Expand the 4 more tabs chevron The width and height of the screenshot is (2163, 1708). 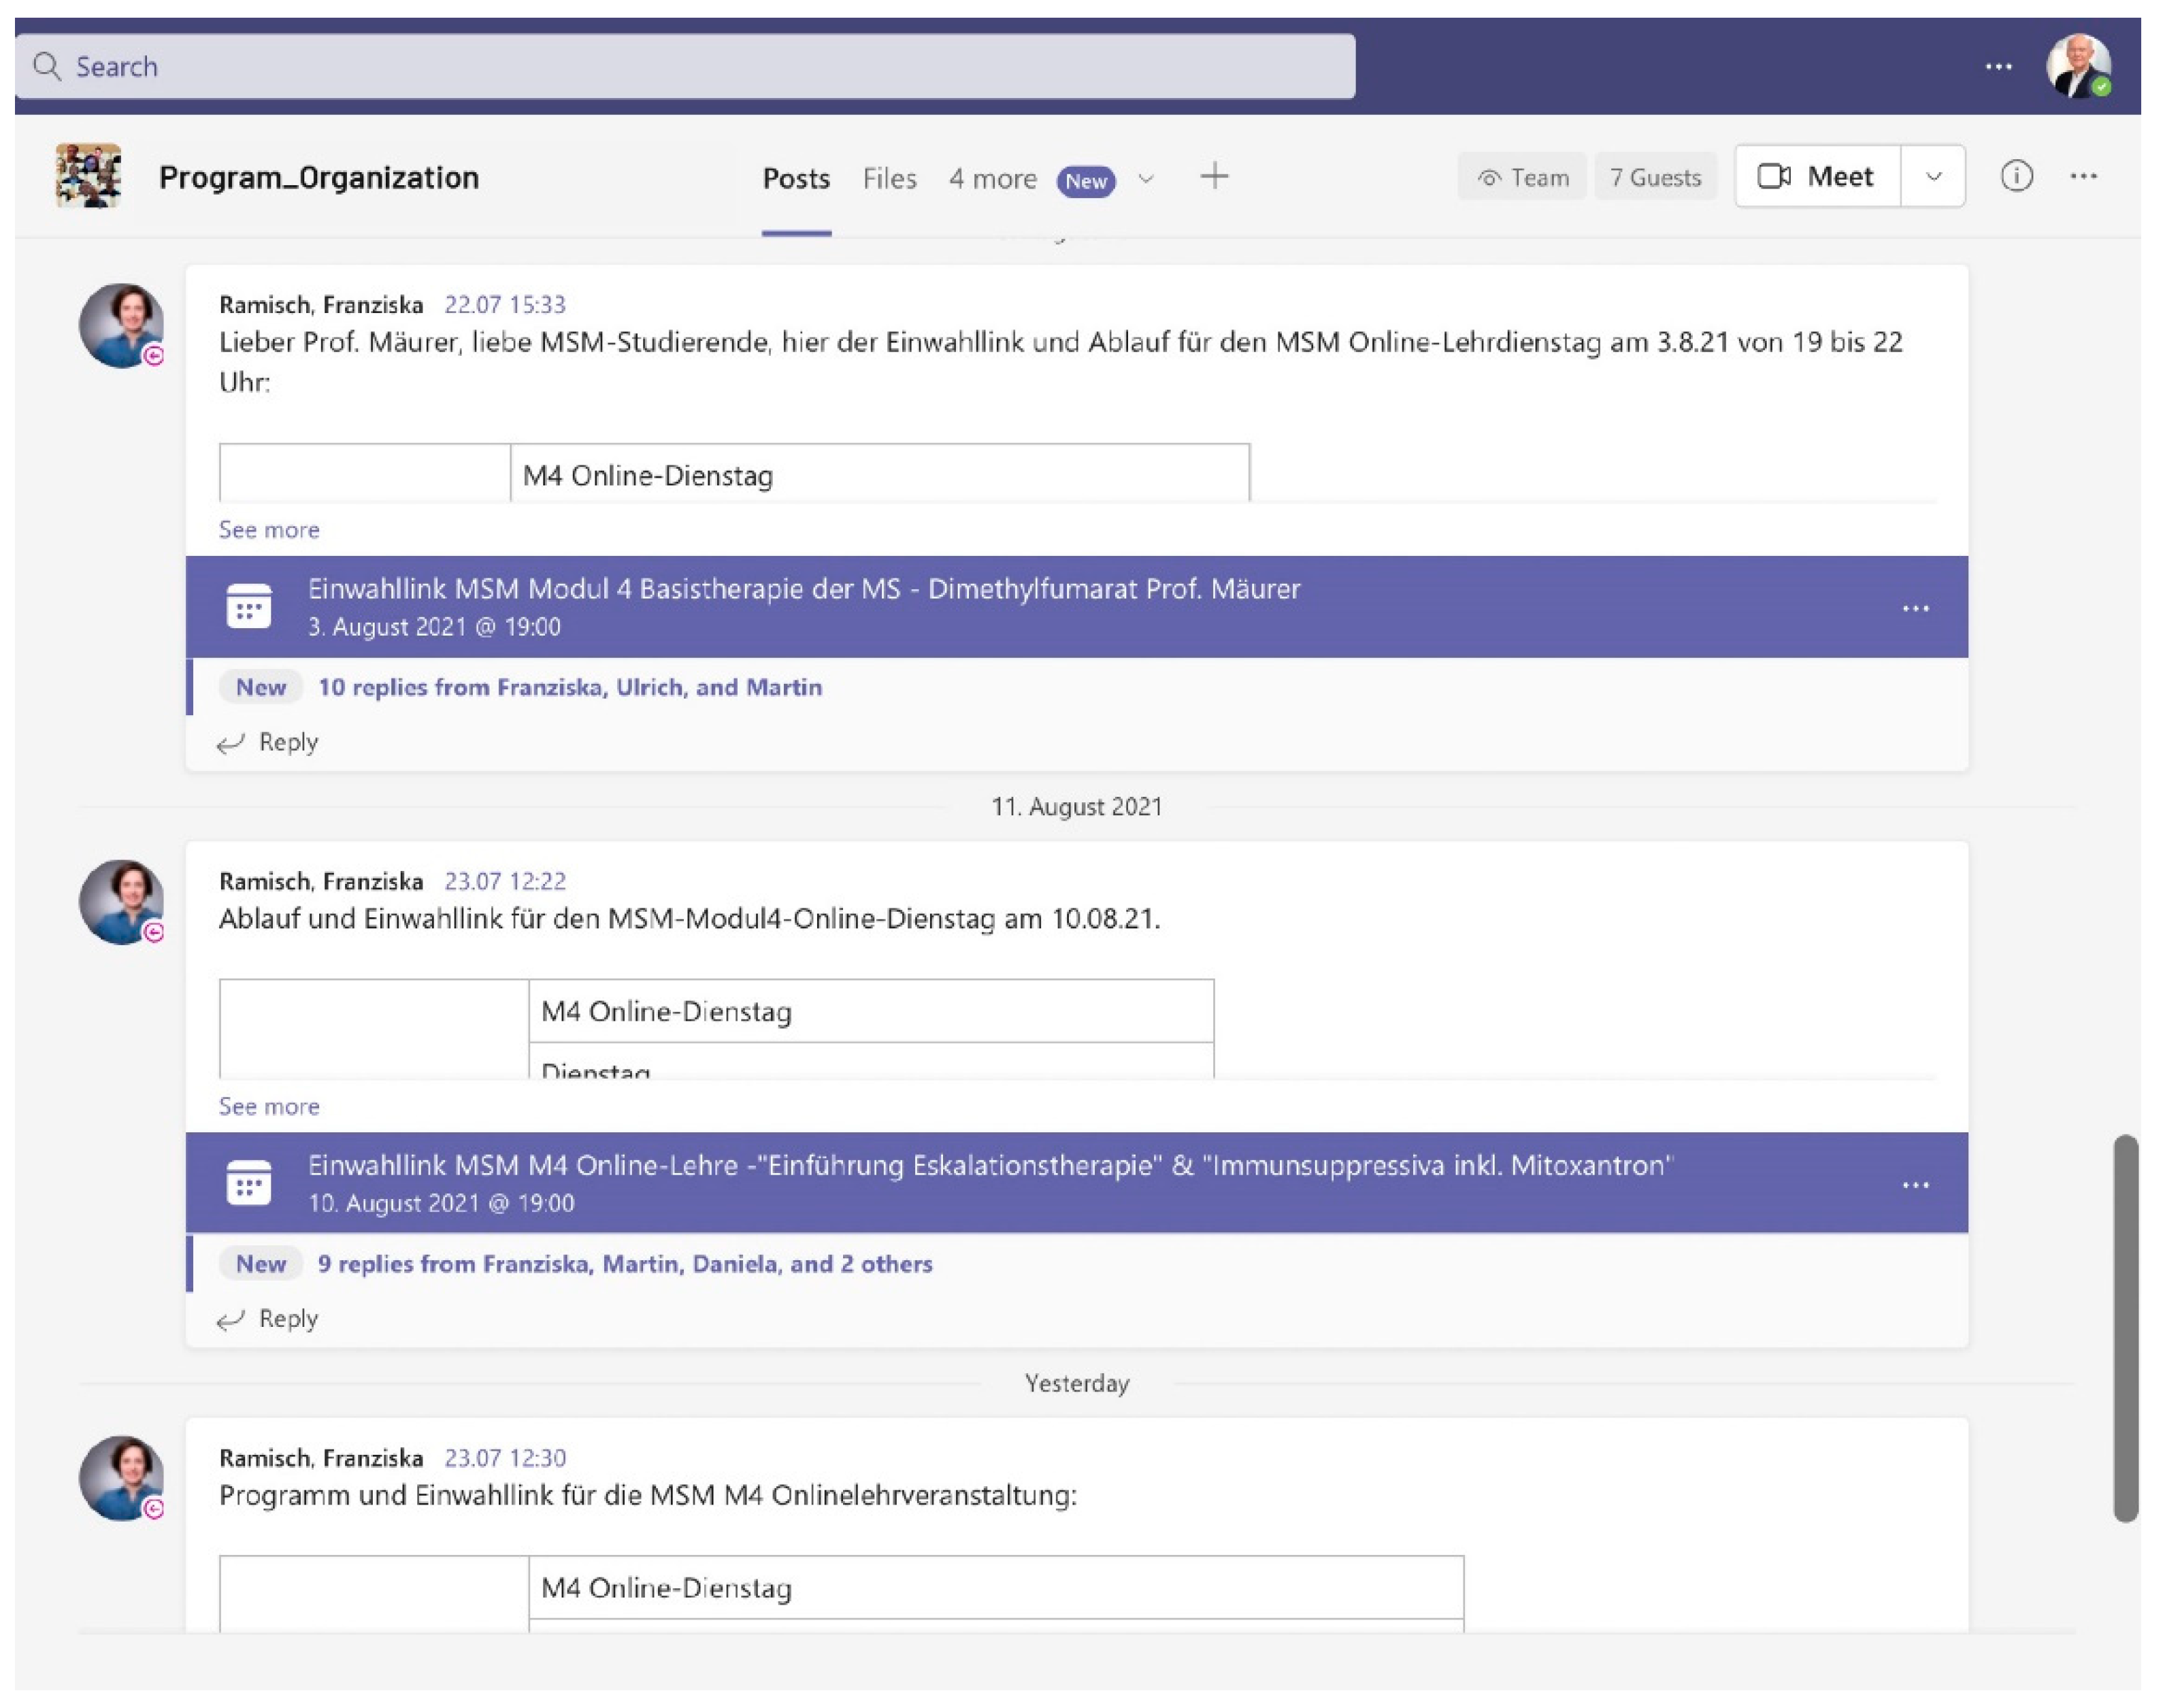pyautogui.click(x=1146, y=179)
